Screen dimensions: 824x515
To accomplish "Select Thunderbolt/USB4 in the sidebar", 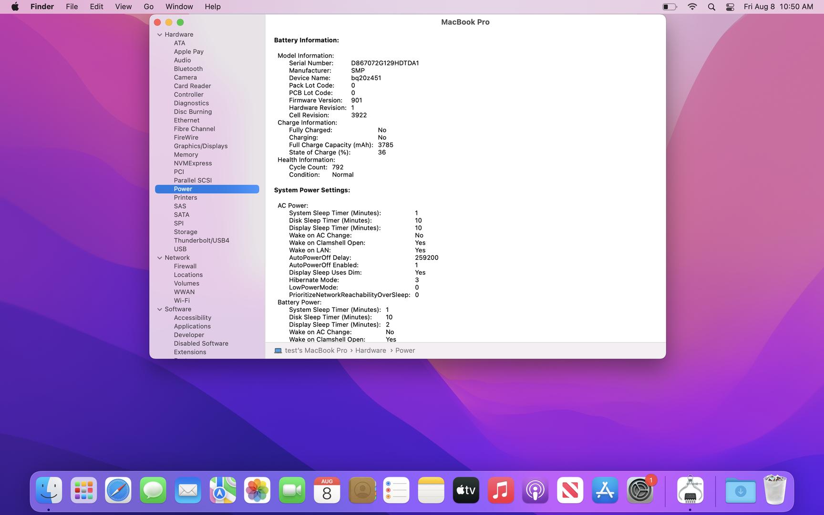I will [x=201, y=240].
